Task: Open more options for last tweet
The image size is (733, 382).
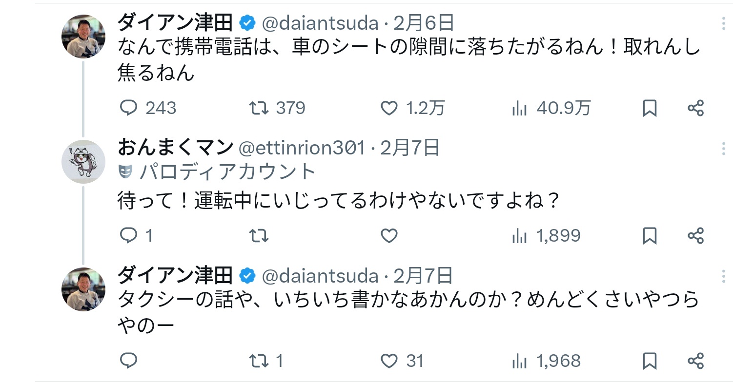Action: click(723, 276)
